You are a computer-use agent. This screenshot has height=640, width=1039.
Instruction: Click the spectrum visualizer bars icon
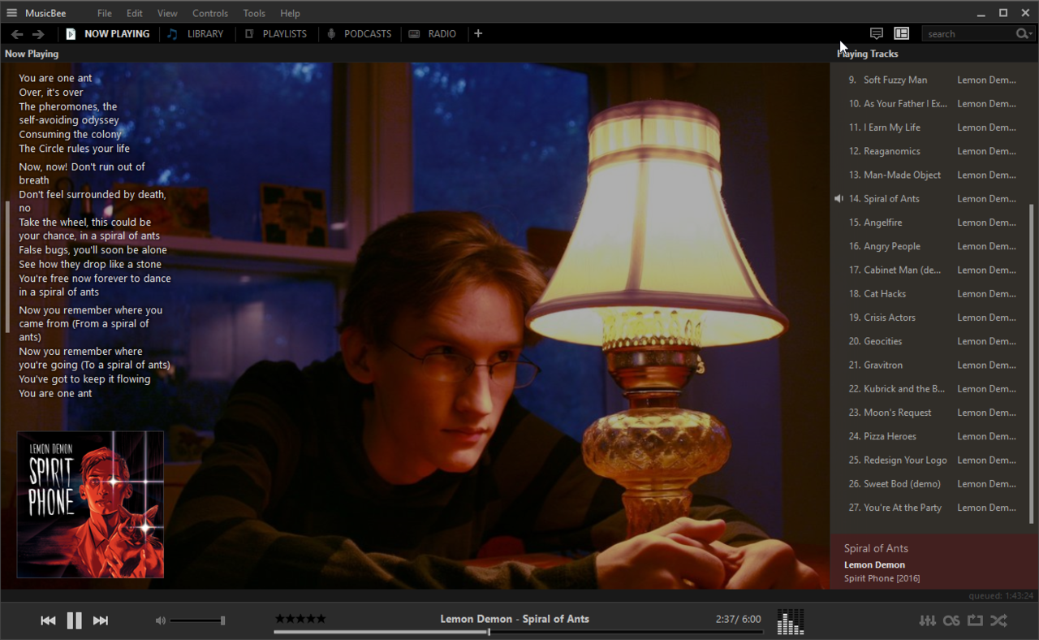pos(790,621)
